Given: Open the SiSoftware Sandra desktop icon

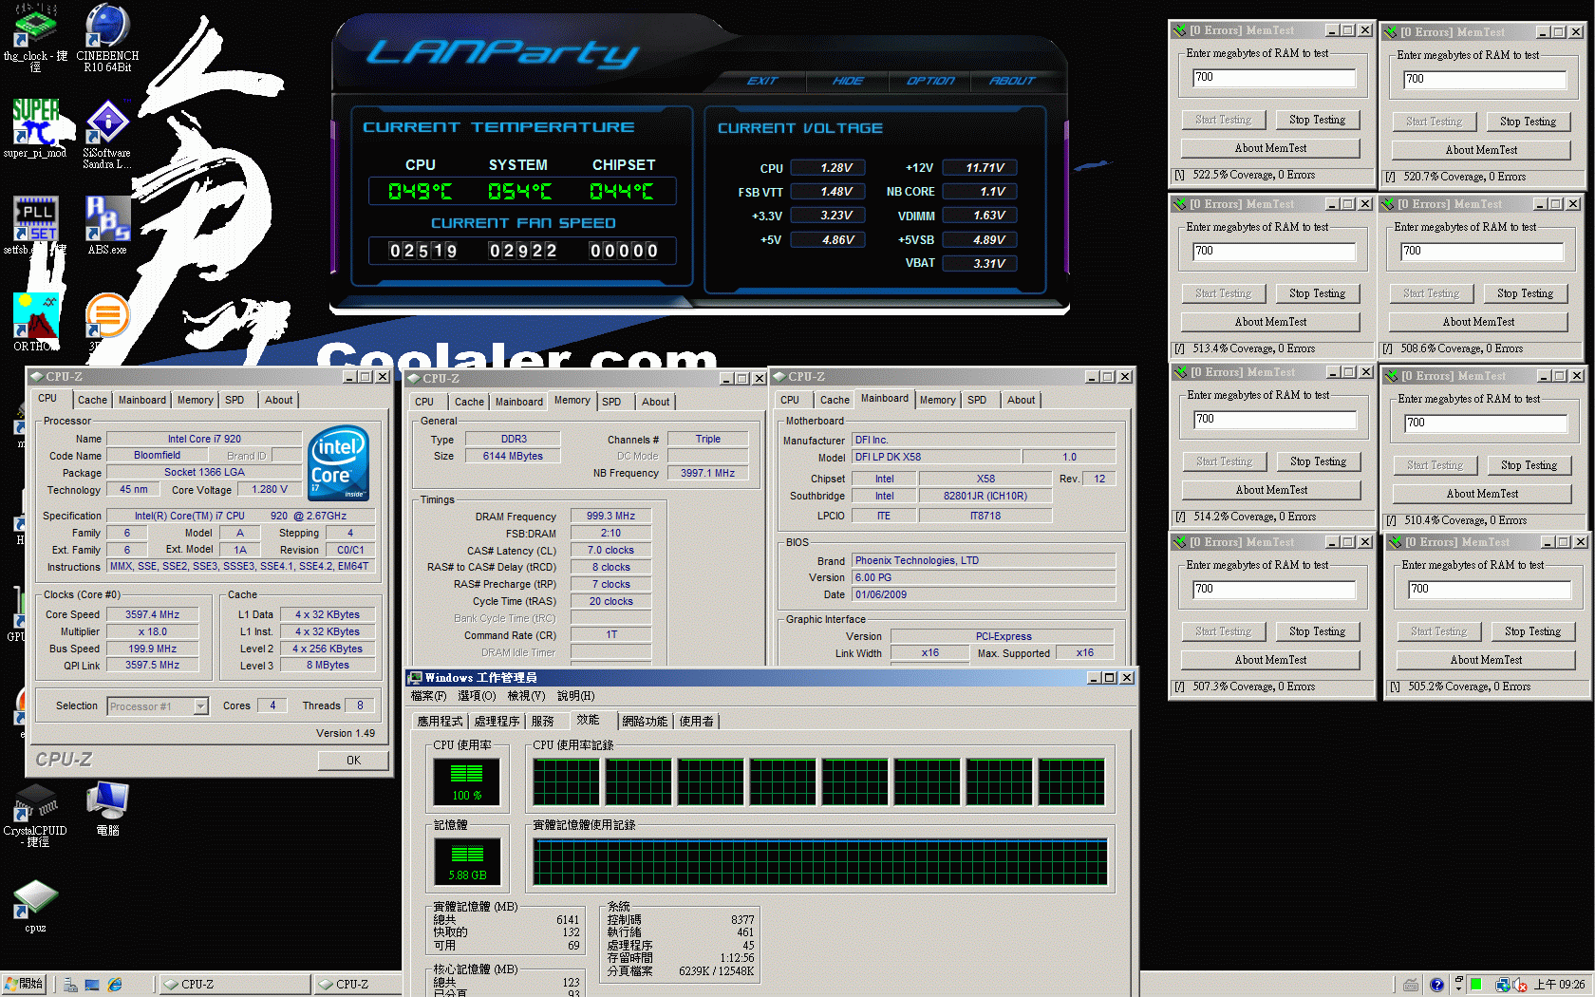Looking at the screenshot, I should [x=107, y=135].
